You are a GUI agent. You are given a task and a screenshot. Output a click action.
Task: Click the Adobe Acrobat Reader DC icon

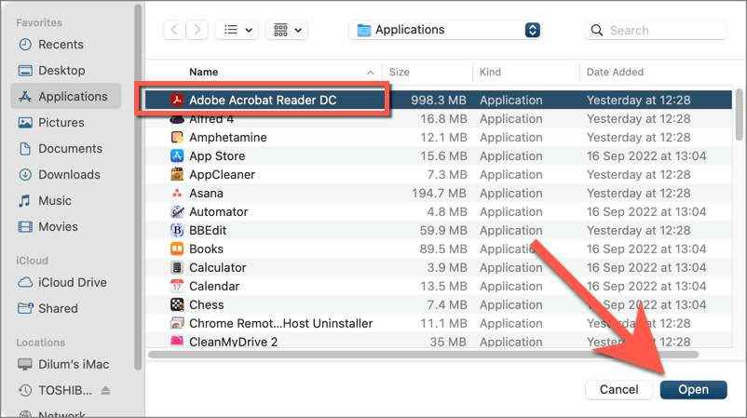[177, 100]
